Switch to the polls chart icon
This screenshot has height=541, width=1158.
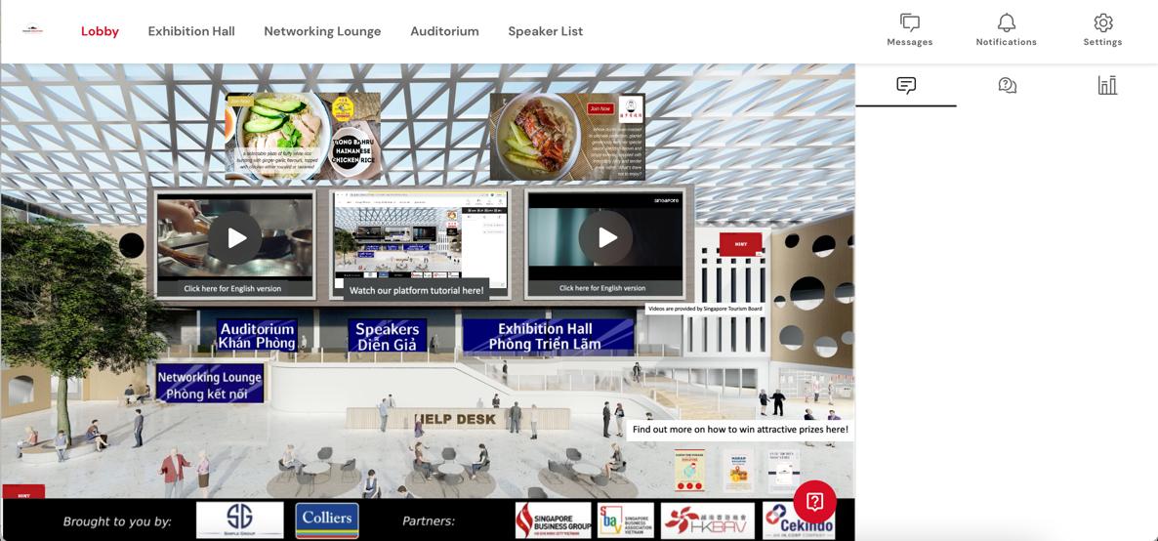pos(1107,86)
